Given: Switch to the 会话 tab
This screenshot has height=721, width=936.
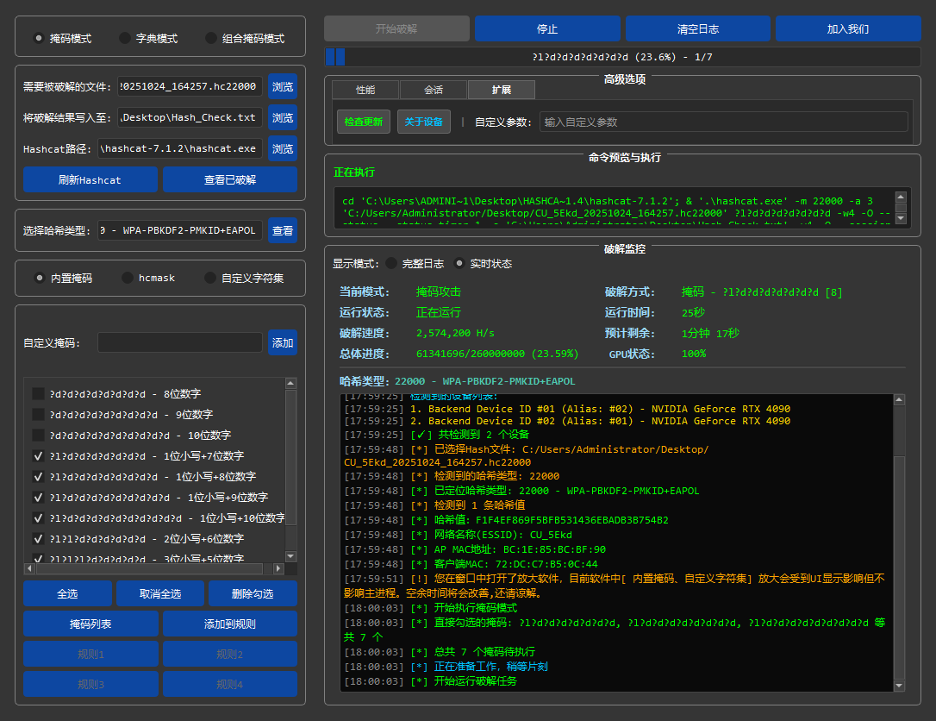Looking at the screenshot, I should (x=434, y=90).
